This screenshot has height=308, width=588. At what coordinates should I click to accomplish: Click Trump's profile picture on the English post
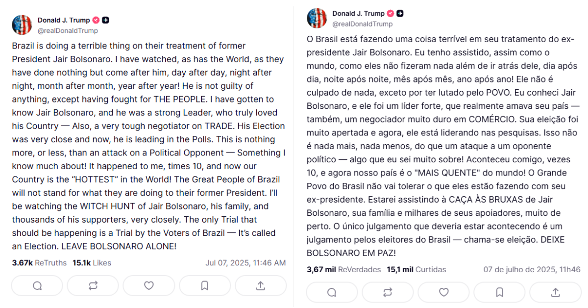[22, 25]
